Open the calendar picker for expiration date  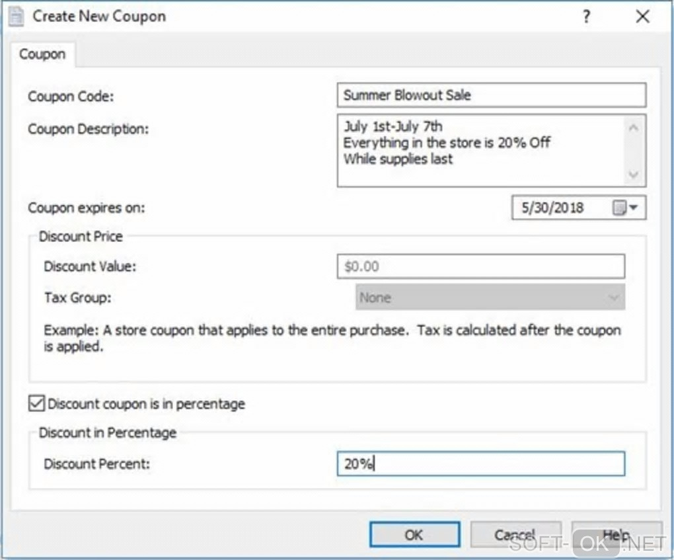pos(624,208)
